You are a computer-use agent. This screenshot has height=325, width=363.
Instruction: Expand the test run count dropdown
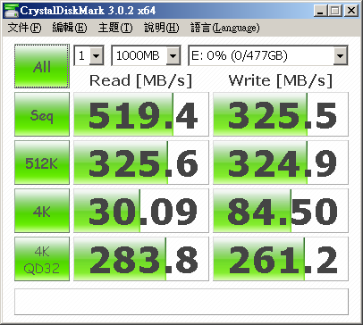pyautogui.click(x=97, y=55)
